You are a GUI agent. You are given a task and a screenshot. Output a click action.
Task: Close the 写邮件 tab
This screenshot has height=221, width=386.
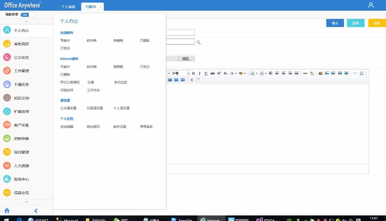(100, 6)
